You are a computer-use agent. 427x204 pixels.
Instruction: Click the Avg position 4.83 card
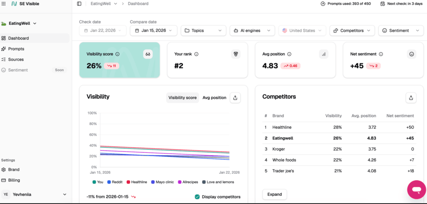pyautogui.click(x=295, y=60)
